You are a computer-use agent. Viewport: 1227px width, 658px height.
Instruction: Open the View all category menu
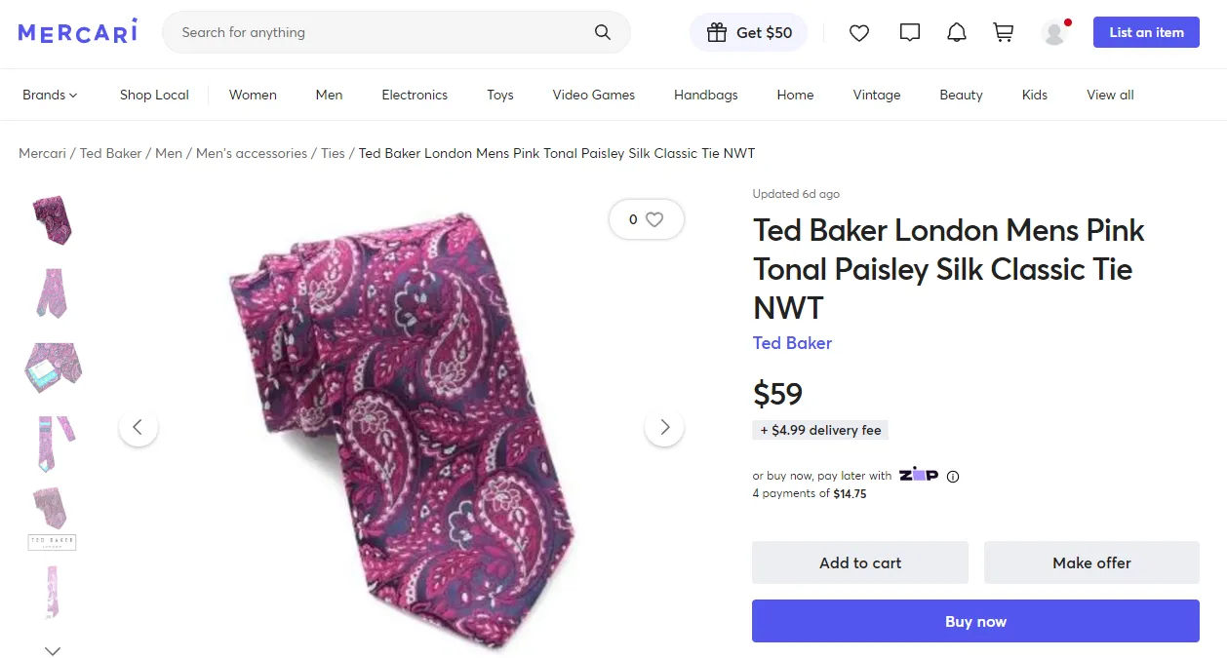tap(1109, 95)
